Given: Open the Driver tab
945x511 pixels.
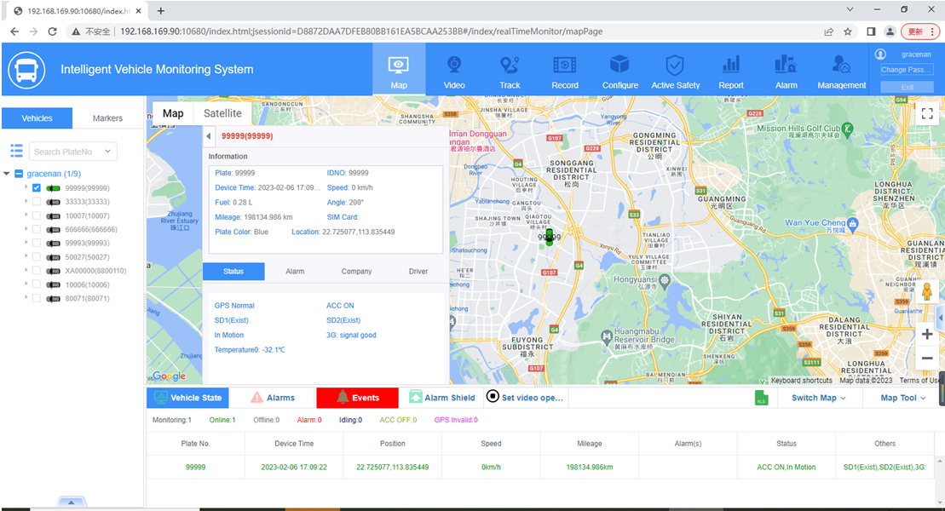Looking at the screenshot, I should coord(418,271).
